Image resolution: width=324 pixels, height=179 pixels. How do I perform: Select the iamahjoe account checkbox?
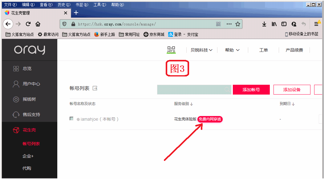click(71, 119)
